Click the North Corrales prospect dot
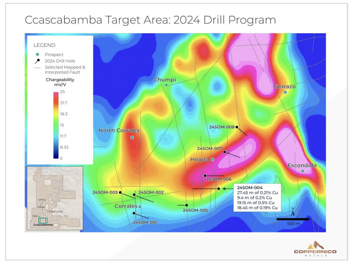 pos(132,137)
